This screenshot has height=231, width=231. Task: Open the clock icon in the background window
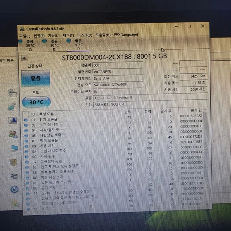coord(12,107)
